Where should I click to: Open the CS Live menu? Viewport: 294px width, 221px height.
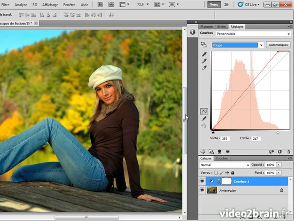249,5
